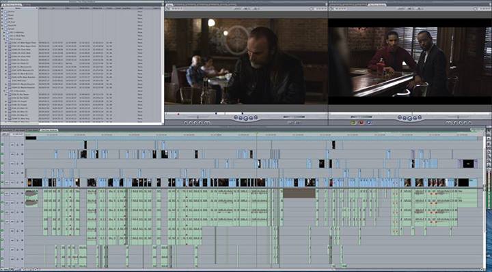The height and width of the screenshot is (272, 492).
Task: Click the yellow Insert edit button in the Canvas
Action: click(353, 123)
